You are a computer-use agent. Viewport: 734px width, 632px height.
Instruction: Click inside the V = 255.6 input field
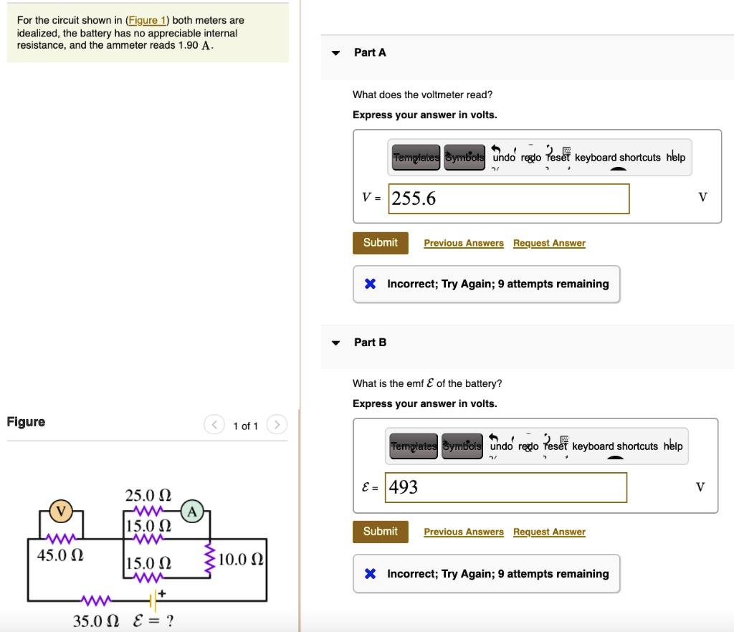(509, 198)
